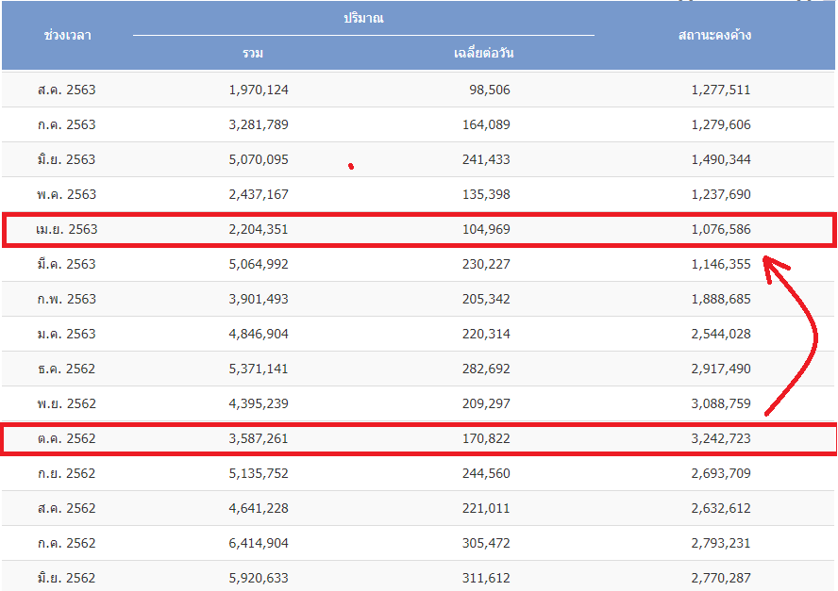Click the ก.พ. 2563 period cell
Viewport: 838px width, 591px height.
(67, 299)
